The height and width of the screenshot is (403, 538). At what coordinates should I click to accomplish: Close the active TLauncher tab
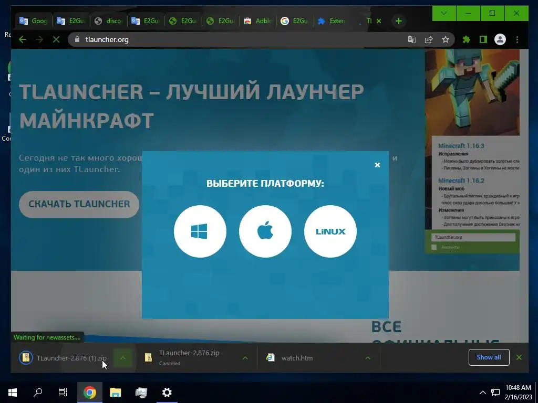coord(379,21)
